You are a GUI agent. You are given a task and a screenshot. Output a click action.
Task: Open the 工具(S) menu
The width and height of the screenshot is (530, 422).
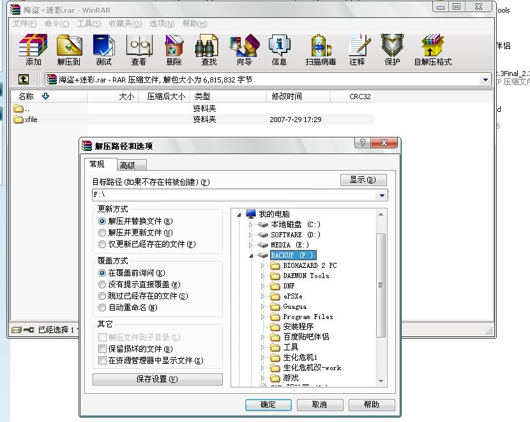point(89,24)
